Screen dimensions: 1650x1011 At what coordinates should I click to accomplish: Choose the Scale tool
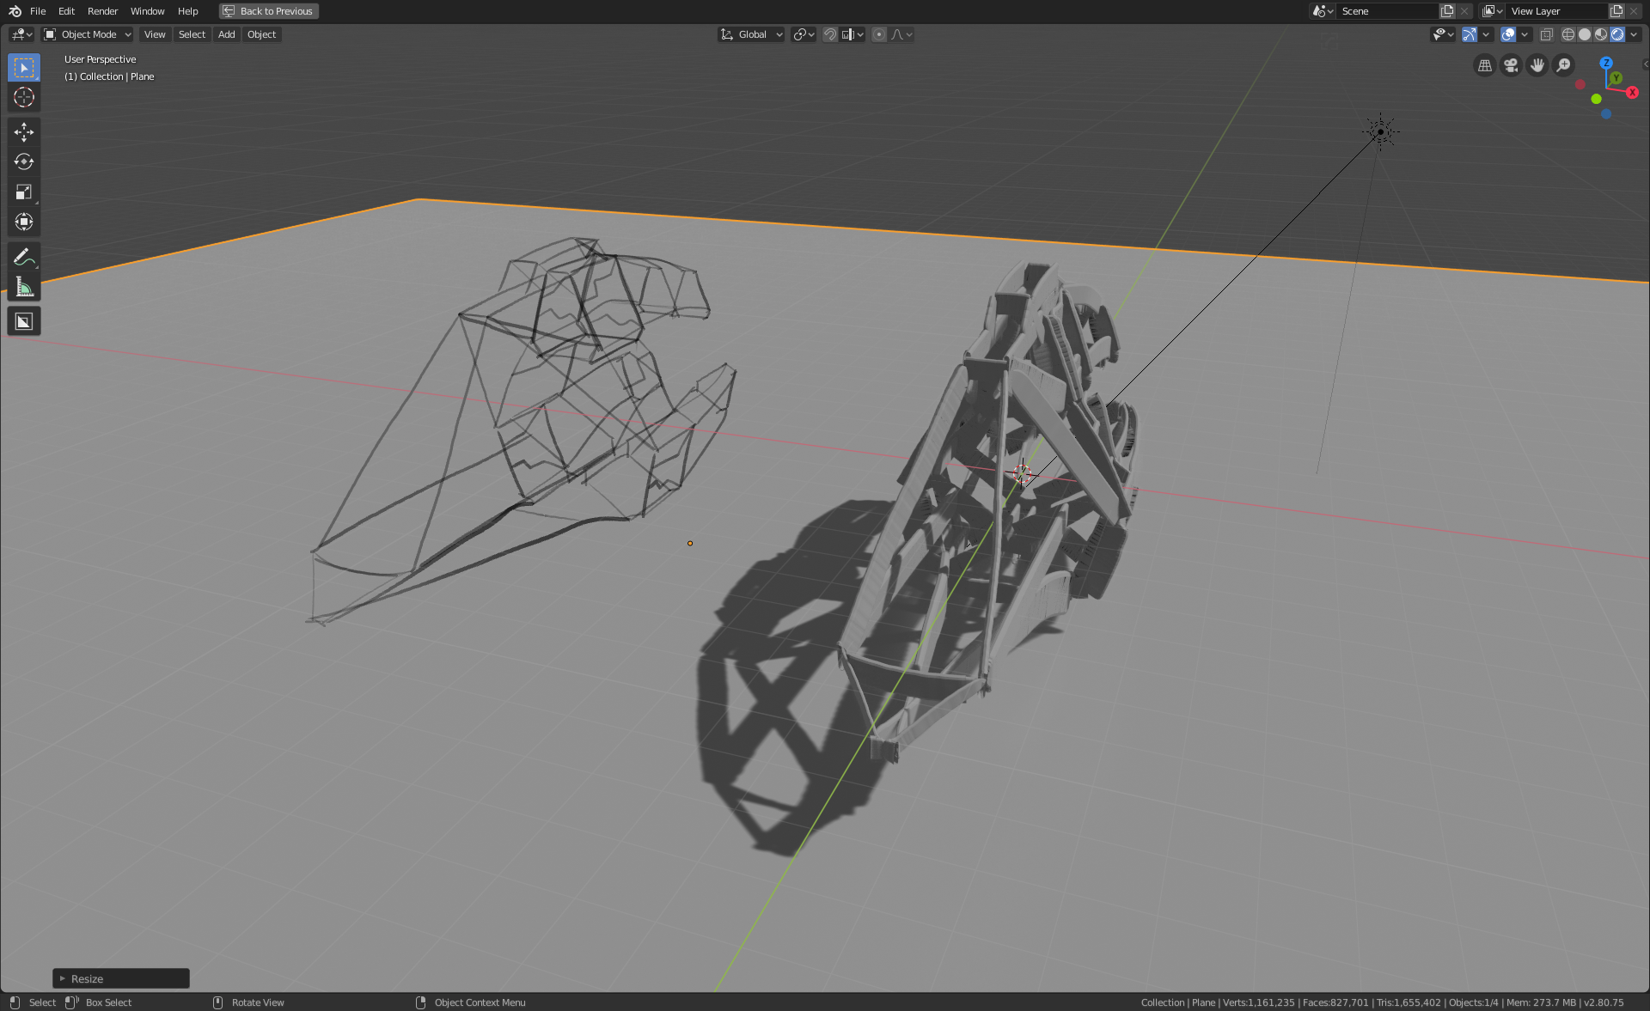[x=23, y=192]
